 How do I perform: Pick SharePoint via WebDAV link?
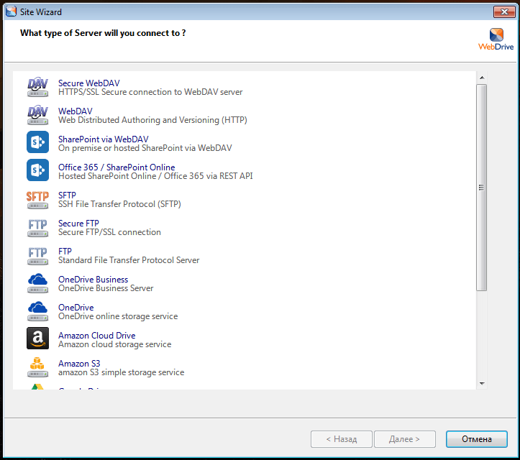tap(104, 139)
